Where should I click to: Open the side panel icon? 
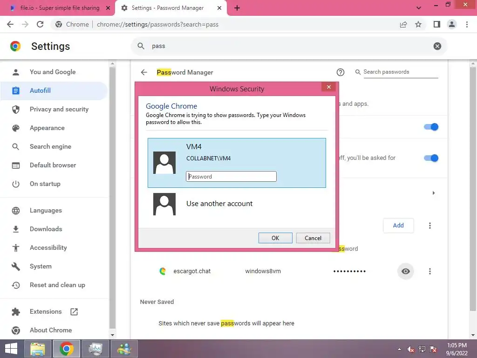click(437, 24)
